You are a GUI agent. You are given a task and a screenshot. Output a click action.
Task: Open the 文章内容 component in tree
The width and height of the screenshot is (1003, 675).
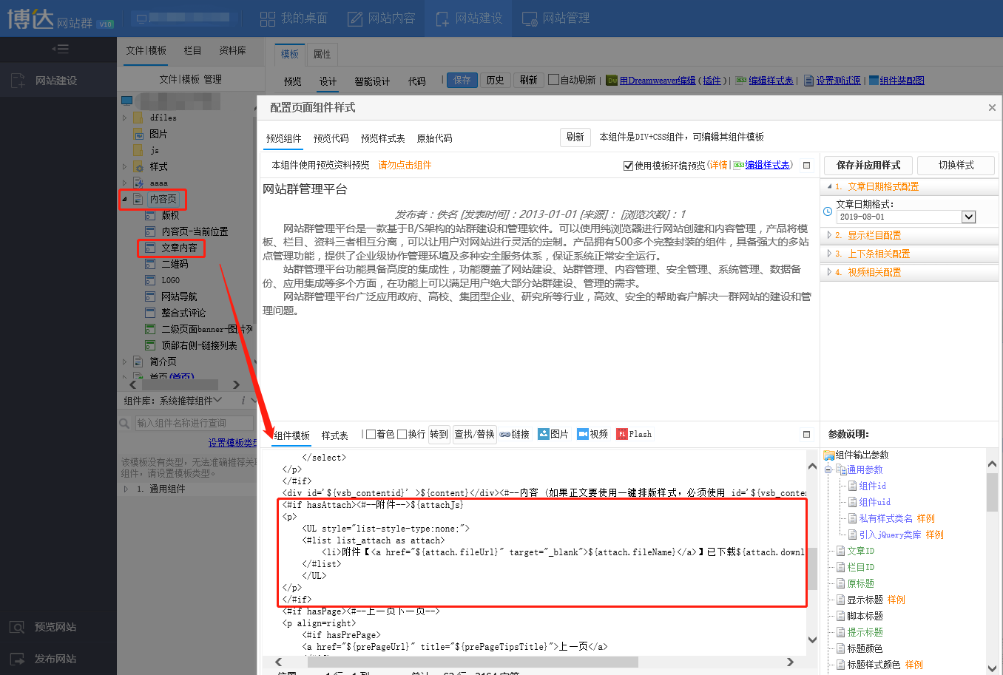point(179,248)
